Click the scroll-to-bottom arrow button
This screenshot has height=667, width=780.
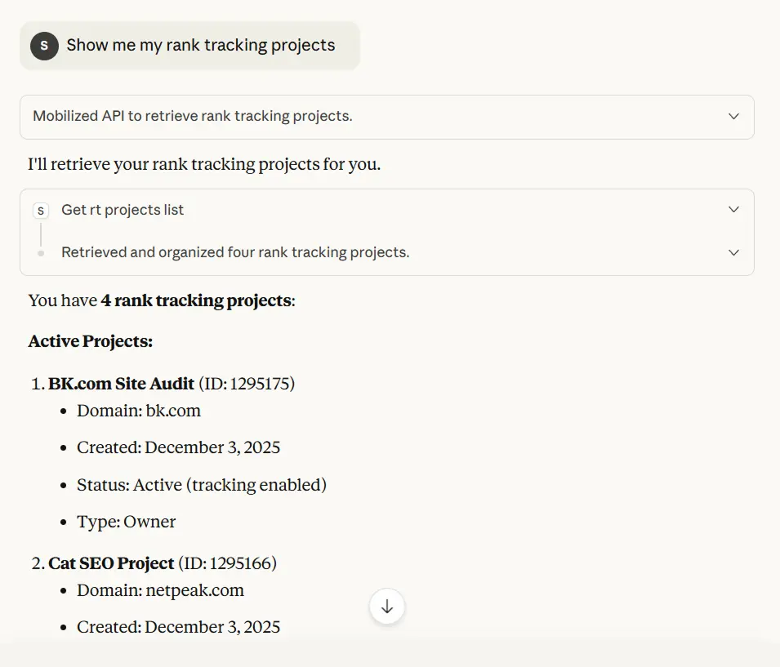click(x=386, y=607)
